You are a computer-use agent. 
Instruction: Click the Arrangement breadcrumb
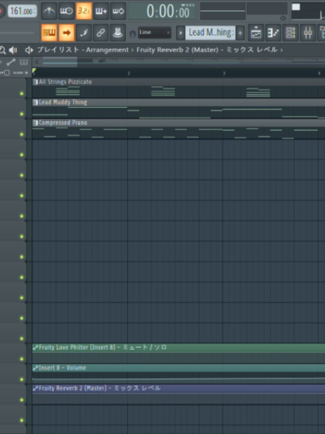[x=107, y=50]
